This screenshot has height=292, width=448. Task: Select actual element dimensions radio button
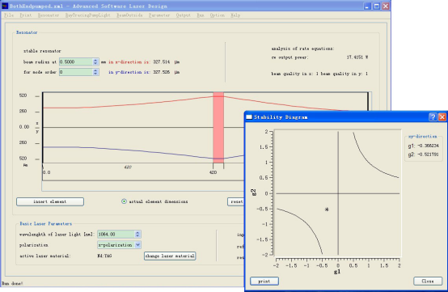124,201
